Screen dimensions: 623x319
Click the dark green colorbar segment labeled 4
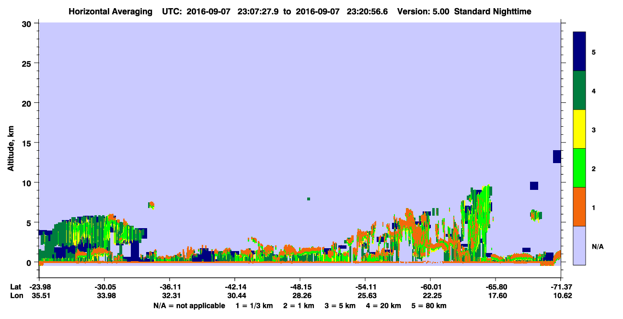pyautogui.click(x=579, y=90)
